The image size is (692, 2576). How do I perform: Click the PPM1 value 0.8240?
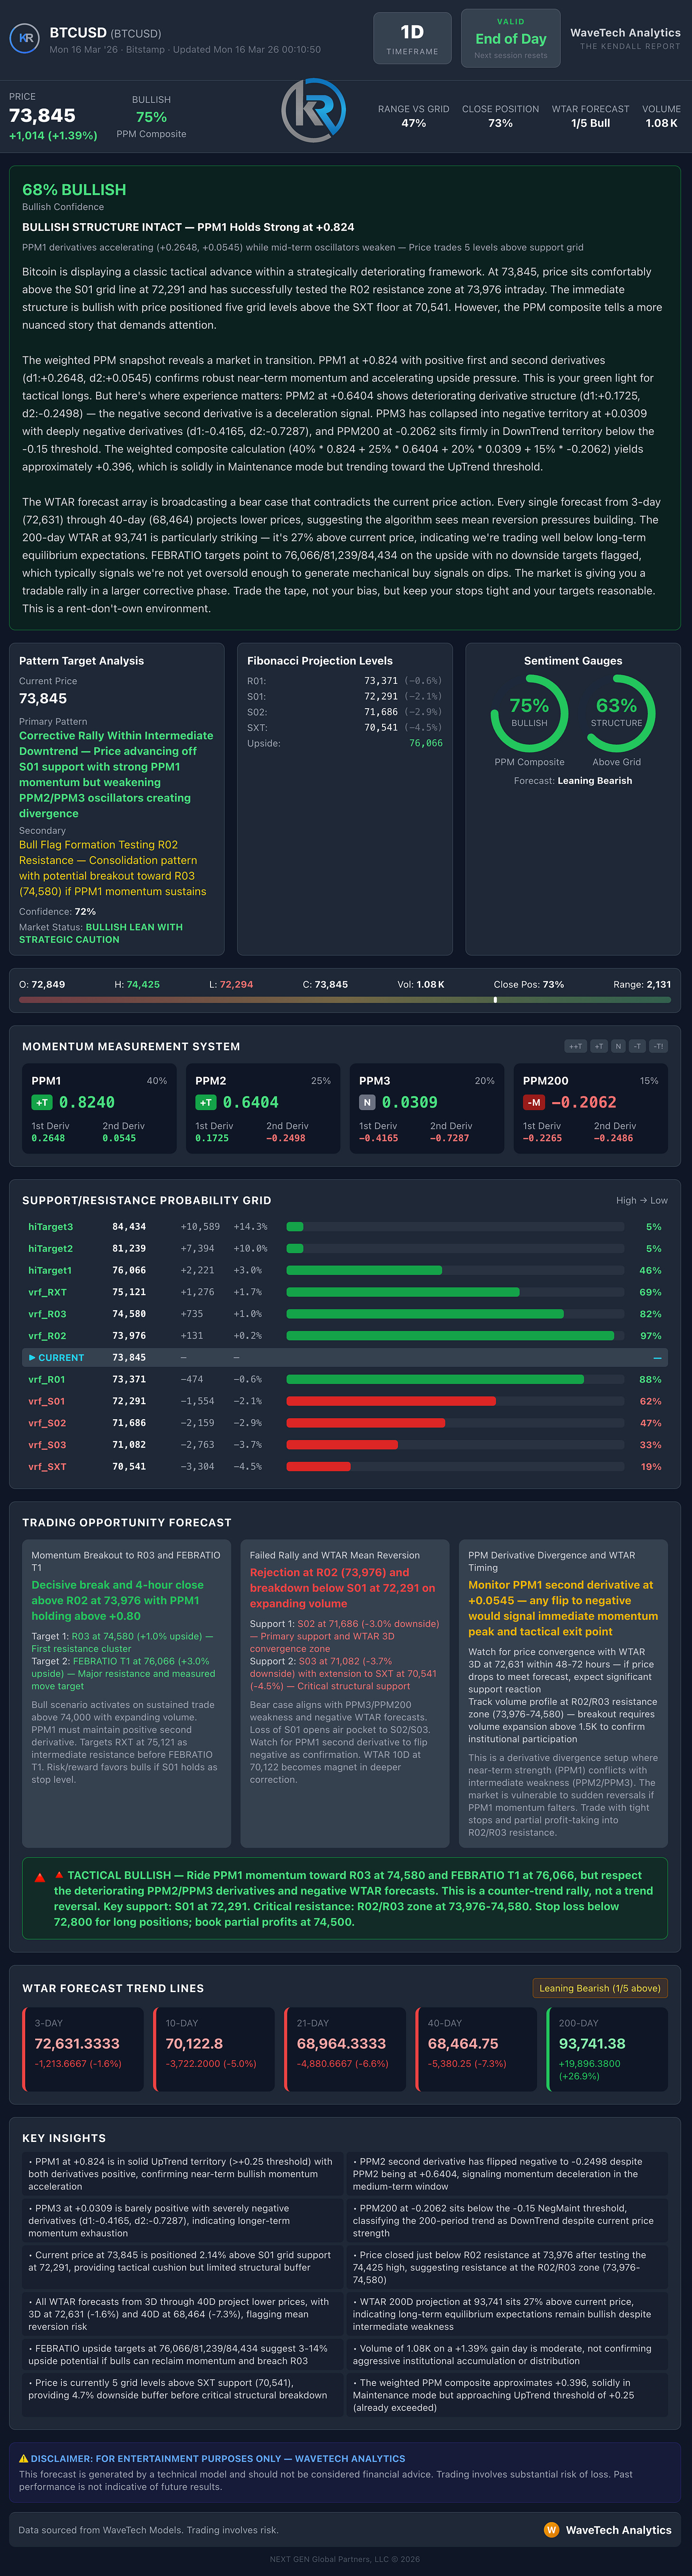click(87, 1102)
